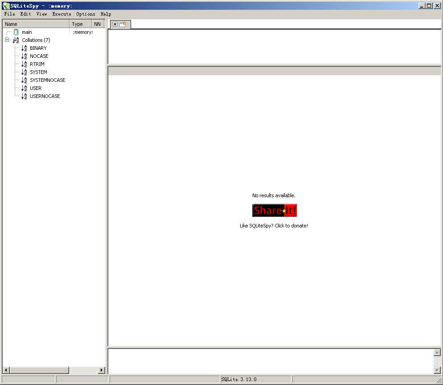The width and height of the screenshot is (443, 385).
Task: Click the ':memory:' type cell
Action: [83, 32]
